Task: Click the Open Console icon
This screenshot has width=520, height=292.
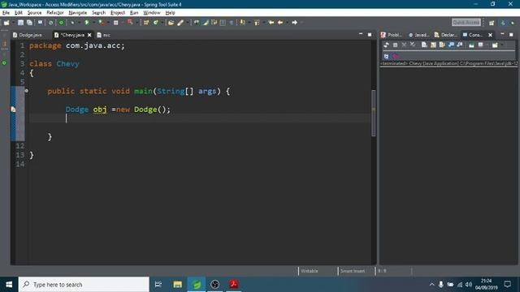Action: tap(495, 45)
